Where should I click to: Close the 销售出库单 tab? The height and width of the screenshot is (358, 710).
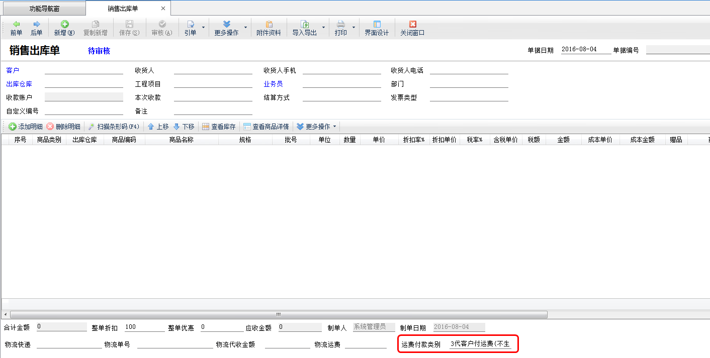[x=163, y=9]
